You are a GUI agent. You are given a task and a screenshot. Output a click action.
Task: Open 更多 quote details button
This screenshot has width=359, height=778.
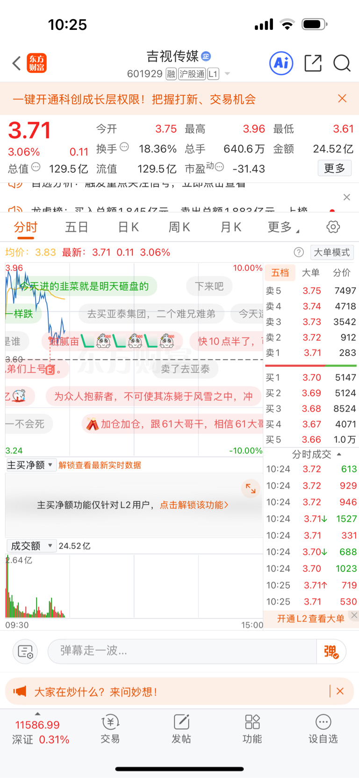tap(335, 168)
